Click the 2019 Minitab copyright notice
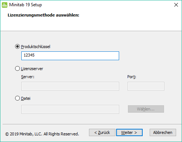182x142 pixels. click(42, 134)
